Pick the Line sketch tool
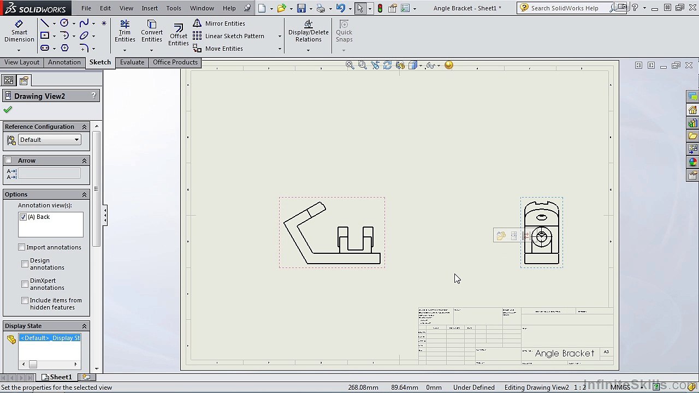The width and height of the screenshot is (699, 393). pos(45,23)
